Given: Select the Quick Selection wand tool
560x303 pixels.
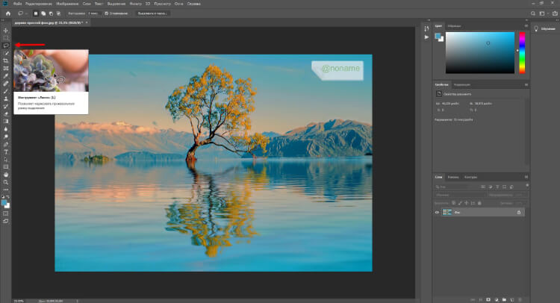Looking at the screenshot, I should pos(6,53).
